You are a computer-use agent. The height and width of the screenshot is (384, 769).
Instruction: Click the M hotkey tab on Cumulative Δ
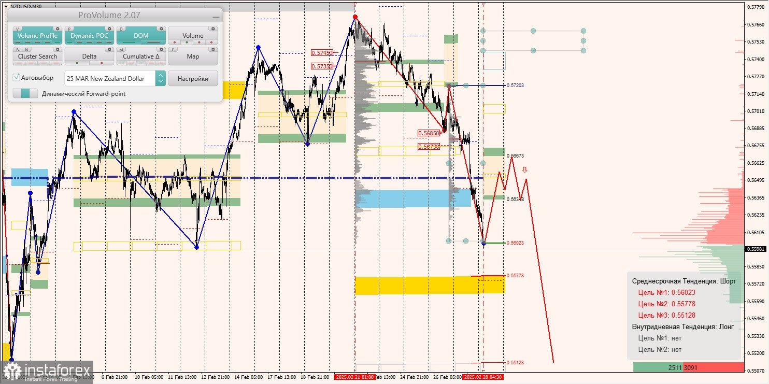pos(121,50)
